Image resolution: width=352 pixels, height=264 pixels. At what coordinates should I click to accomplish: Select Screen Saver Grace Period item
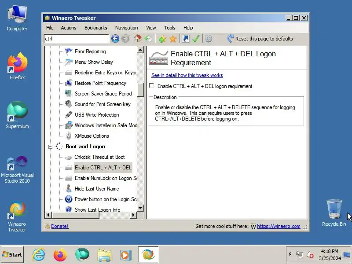(103, 94)
